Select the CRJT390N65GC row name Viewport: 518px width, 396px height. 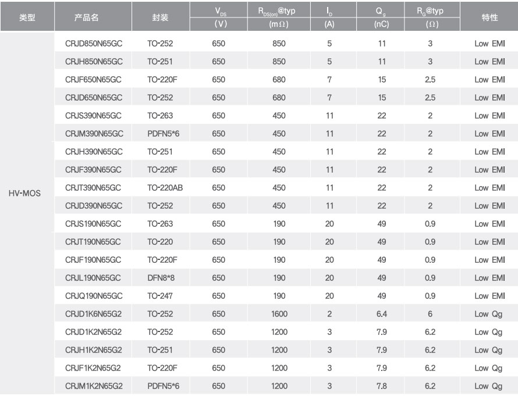pyautogui.click(x=93, y=188)
